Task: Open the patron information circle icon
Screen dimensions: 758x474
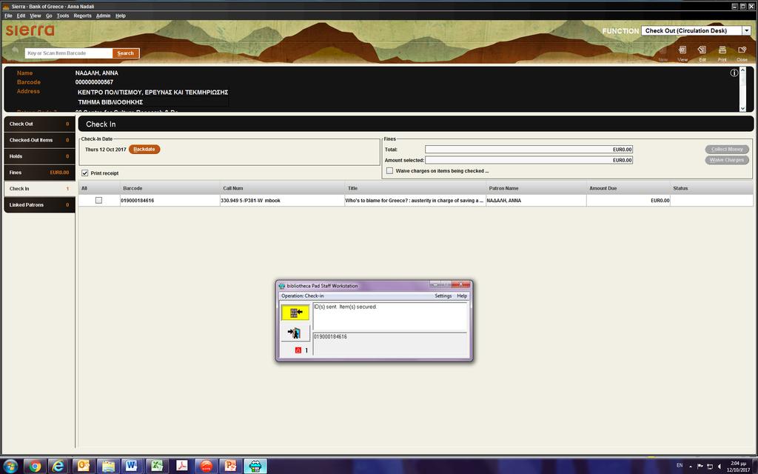Action: click(734, 73)
